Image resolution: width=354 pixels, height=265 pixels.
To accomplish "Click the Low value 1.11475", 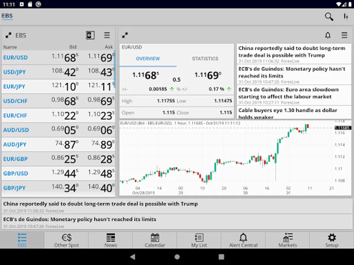I will pos(223,101).
